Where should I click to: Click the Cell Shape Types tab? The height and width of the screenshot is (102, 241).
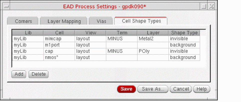141,21
